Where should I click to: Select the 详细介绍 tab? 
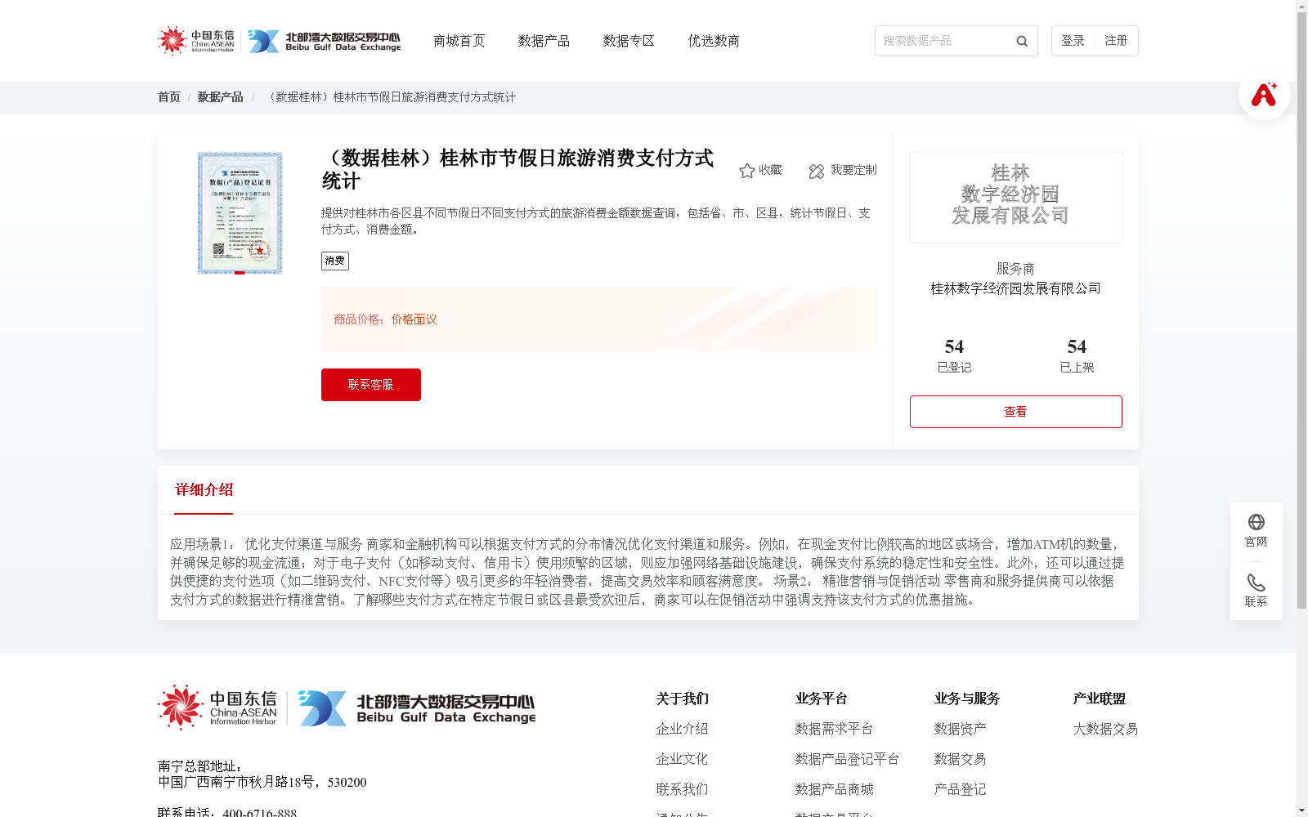(204, 490)
